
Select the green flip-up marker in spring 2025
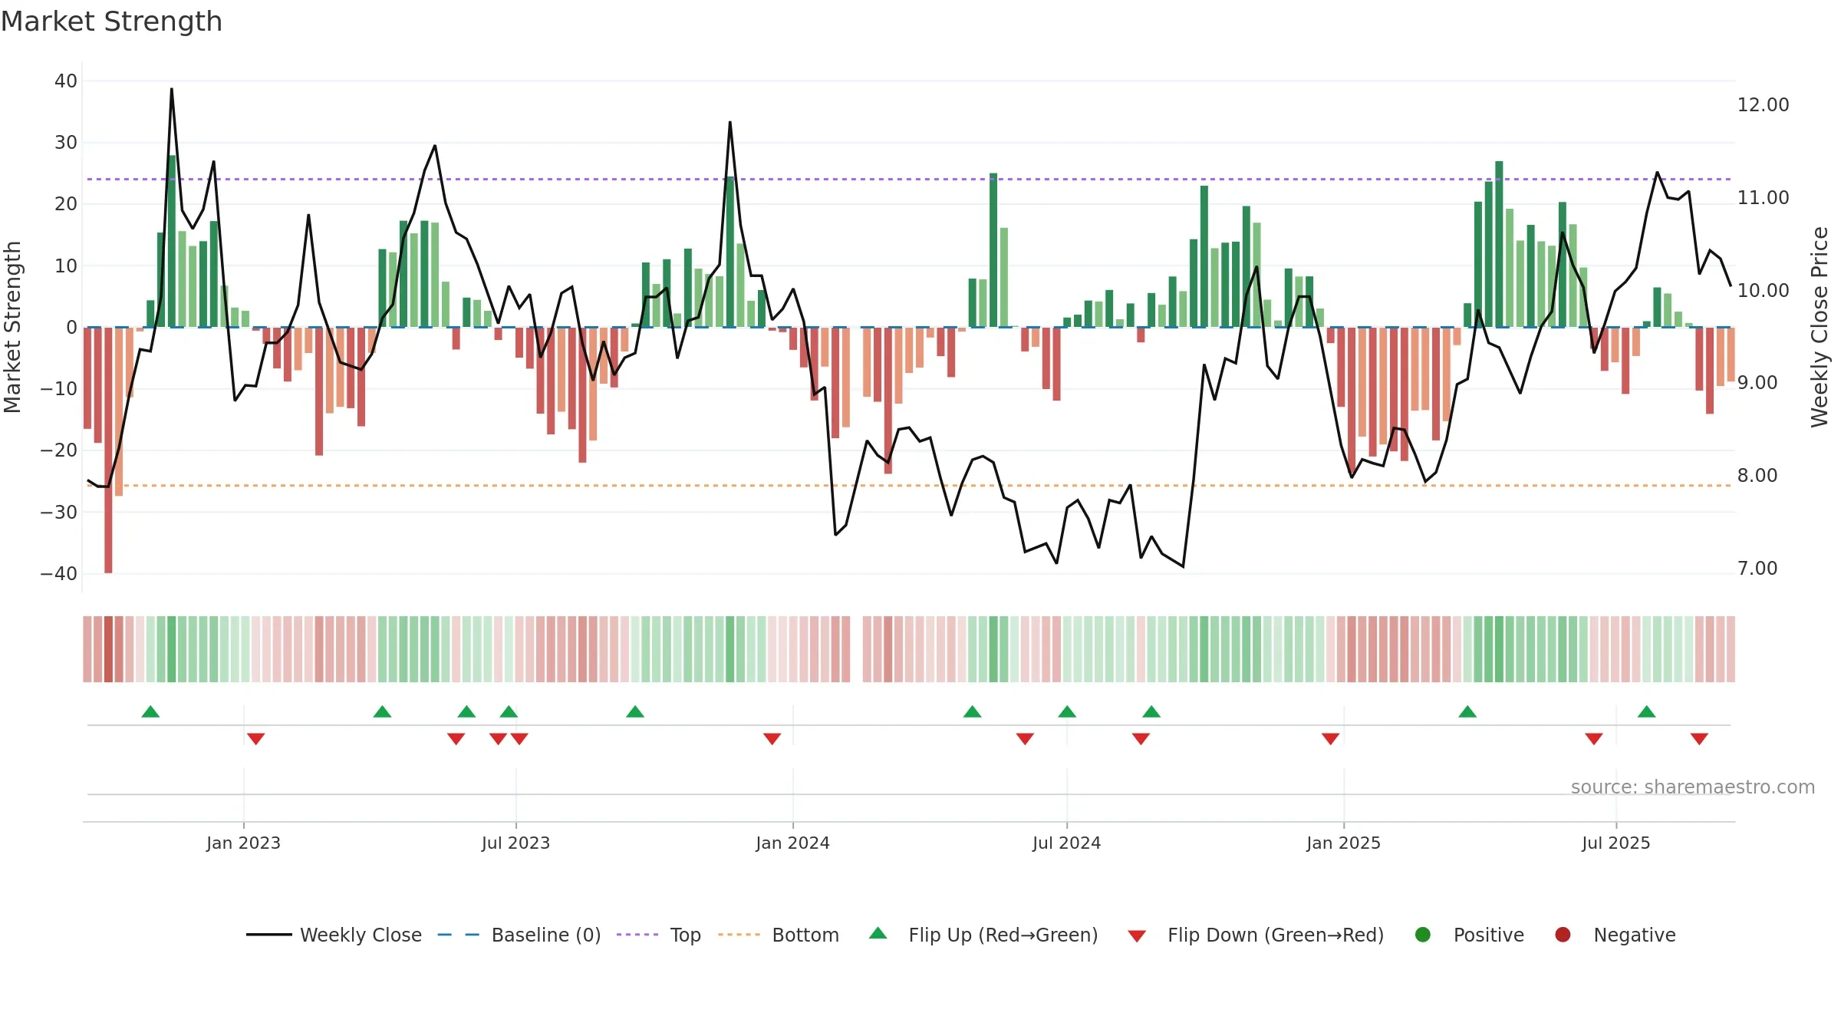(1467, 711)
